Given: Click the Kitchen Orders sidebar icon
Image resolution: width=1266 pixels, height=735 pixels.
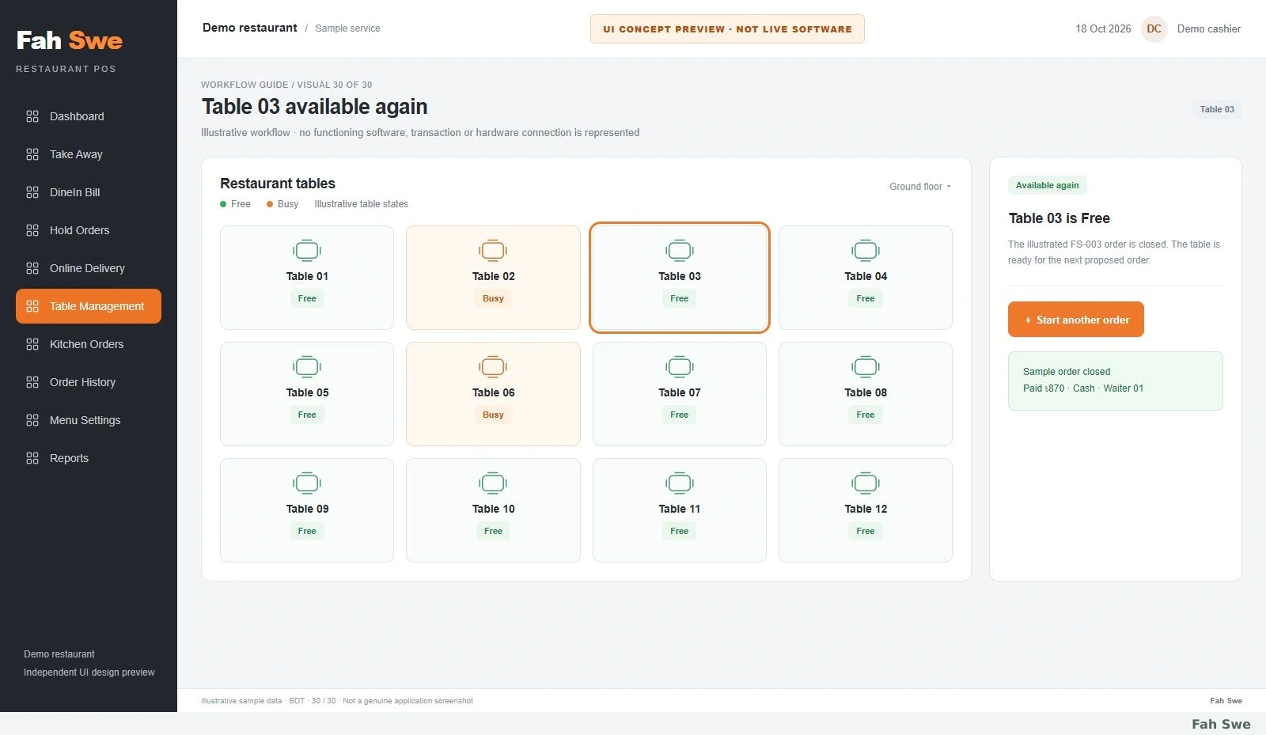Looking at the screenshot, I should click(32, 344).
